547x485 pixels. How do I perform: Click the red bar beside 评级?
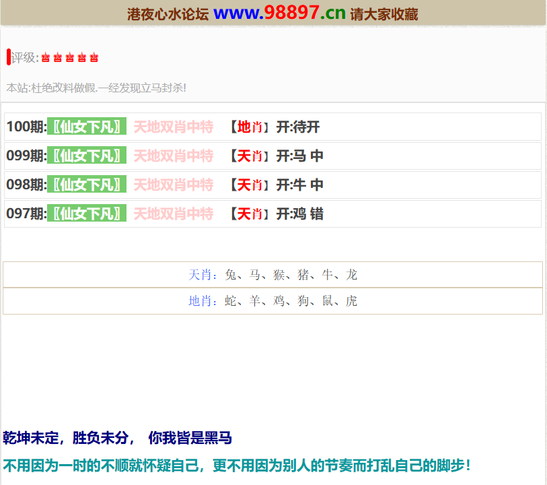click(x=8, y=57)
